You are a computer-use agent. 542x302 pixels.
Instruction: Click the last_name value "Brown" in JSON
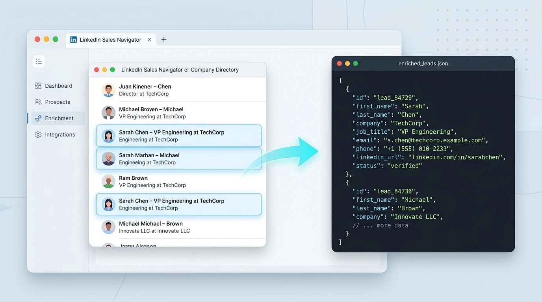click(410, 208)
